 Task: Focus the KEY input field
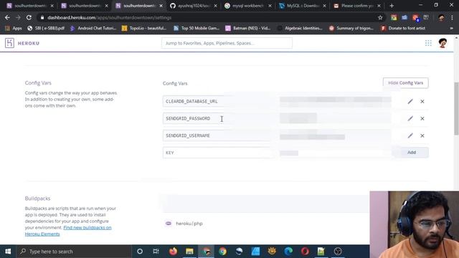click(218, 153)
